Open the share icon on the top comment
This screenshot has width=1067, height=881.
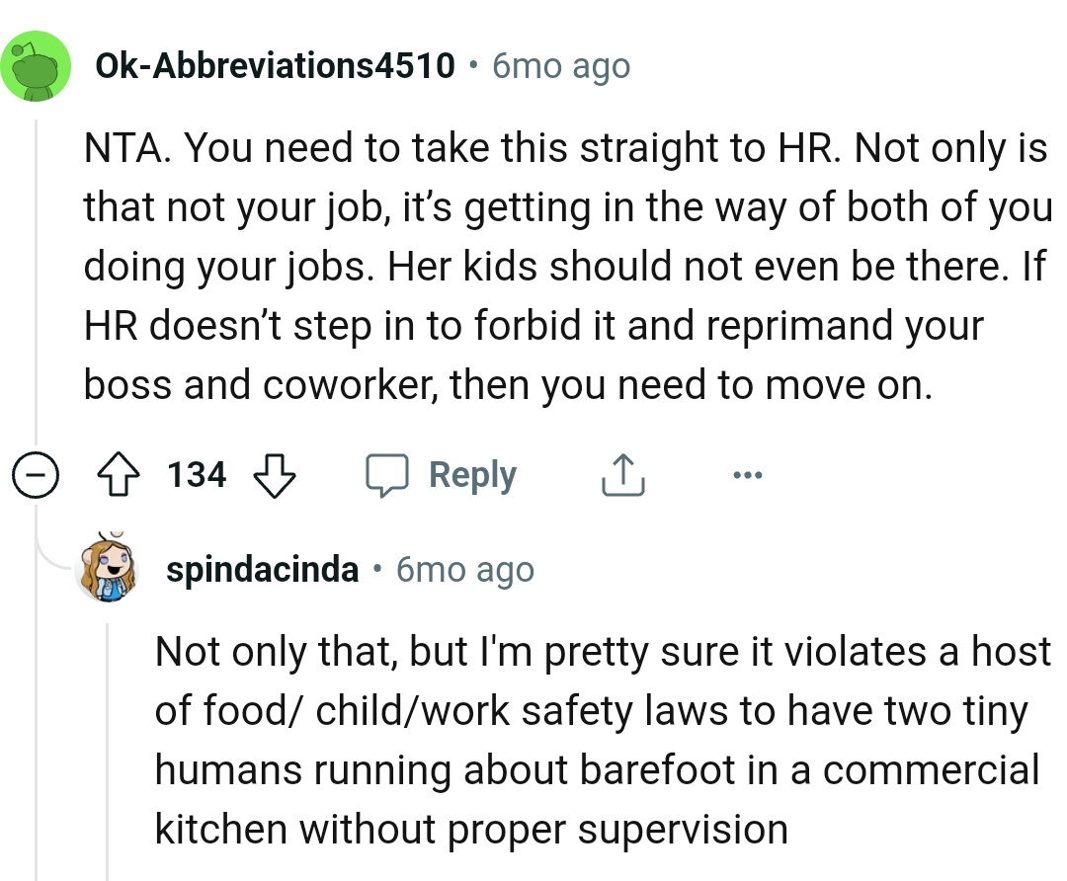tap(621, 474)
